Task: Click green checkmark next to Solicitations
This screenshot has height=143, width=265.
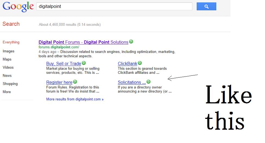Action: (x=149, y=82)
